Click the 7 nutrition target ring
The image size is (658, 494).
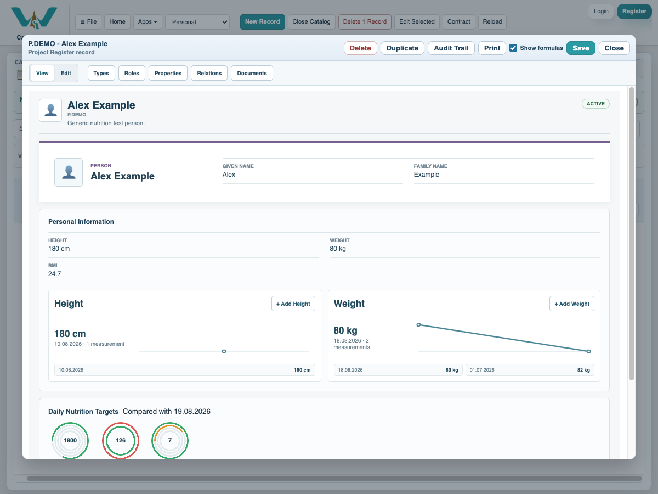click(170, 440)
